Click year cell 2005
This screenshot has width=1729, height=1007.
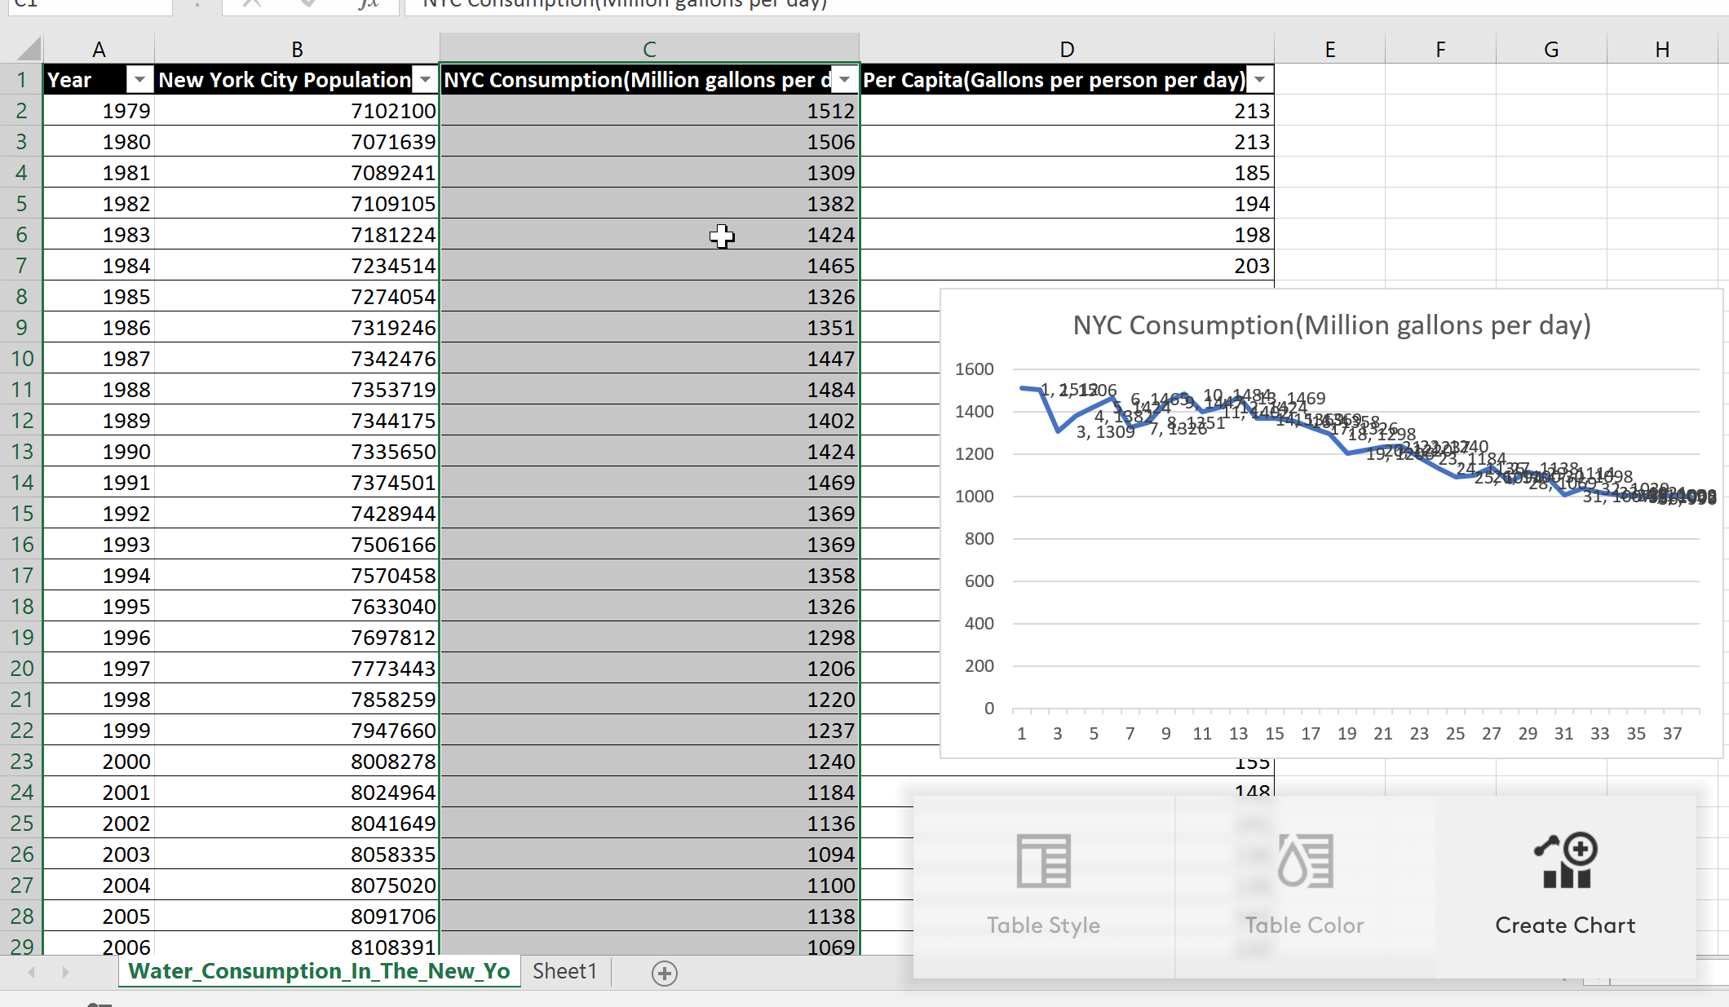(99, 916)
